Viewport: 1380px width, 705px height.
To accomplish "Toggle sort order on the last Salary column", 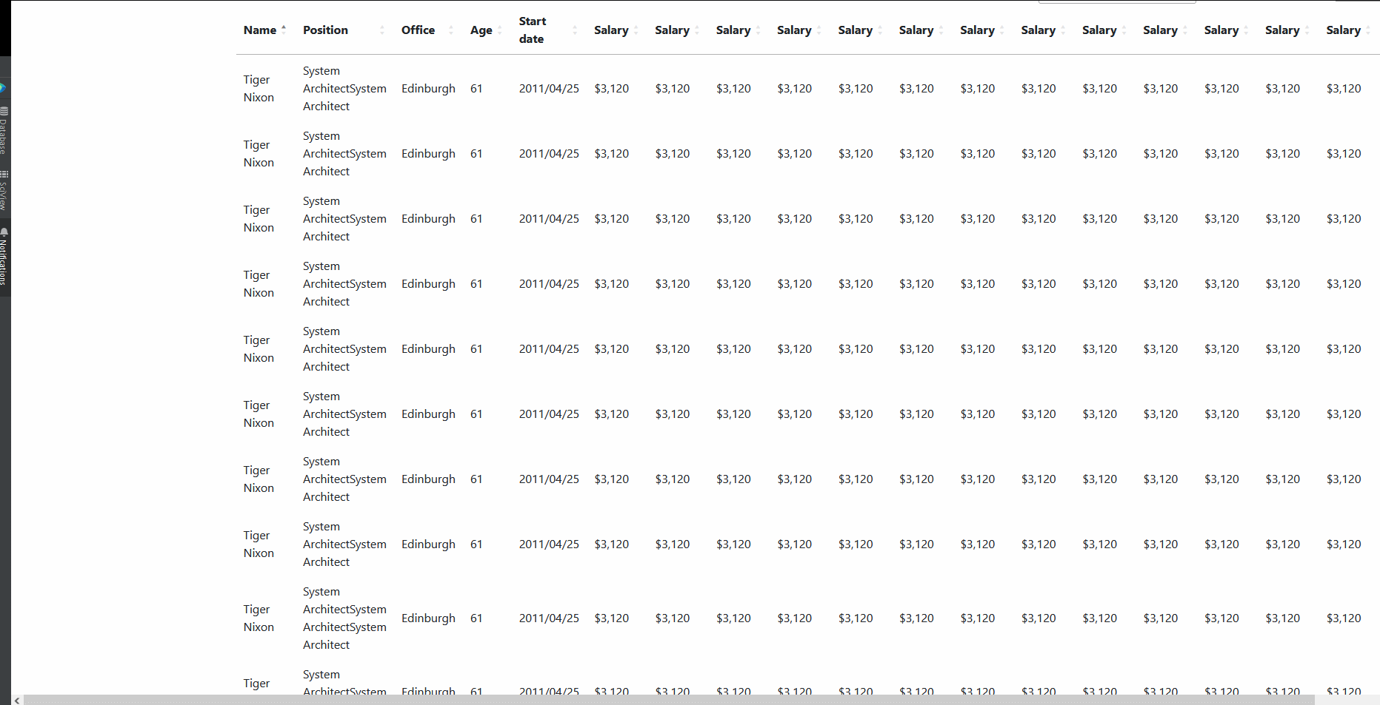I will [1369, 30].
